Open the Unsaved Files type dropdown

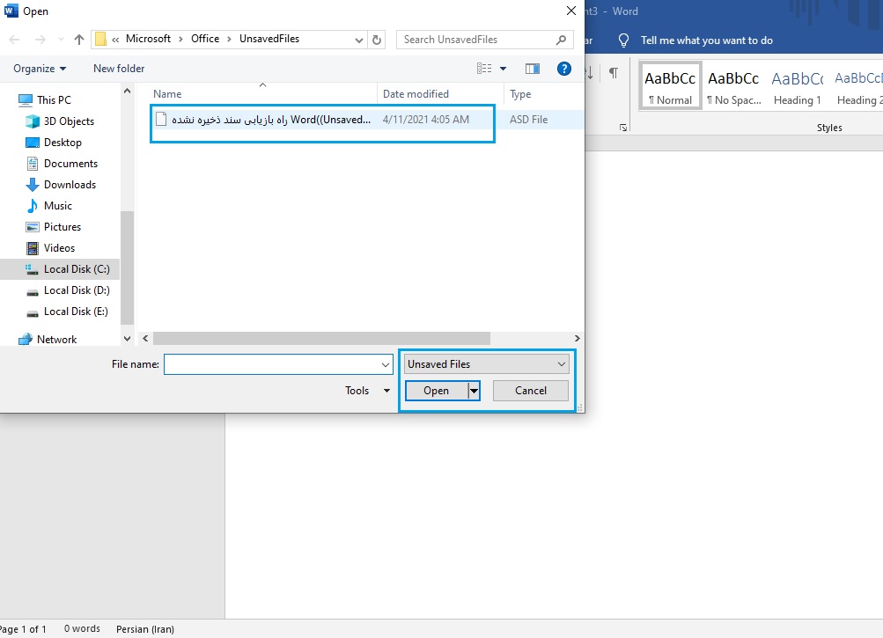[487, 363]
